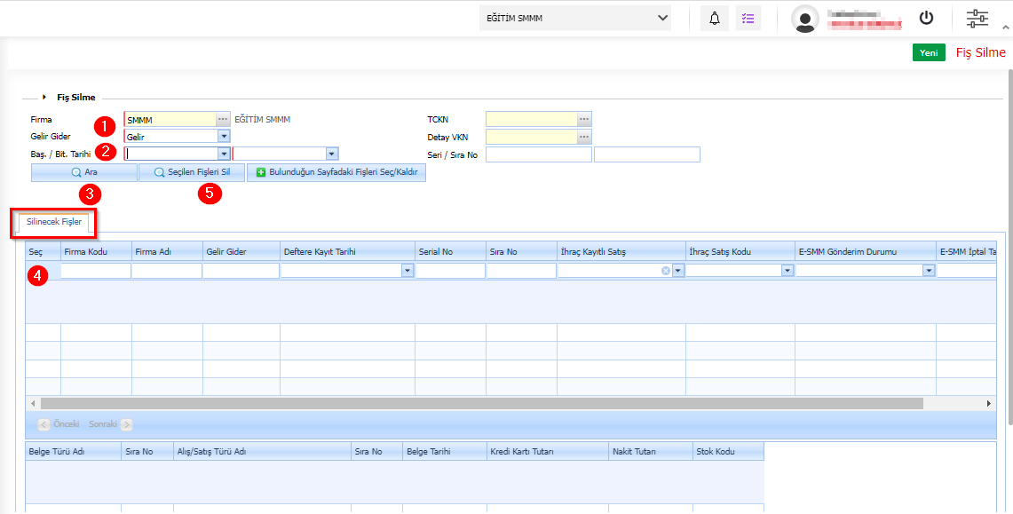Click the Sıra No filter box in grid
This screenshot has height=514, width=1013.
(521, 272)
